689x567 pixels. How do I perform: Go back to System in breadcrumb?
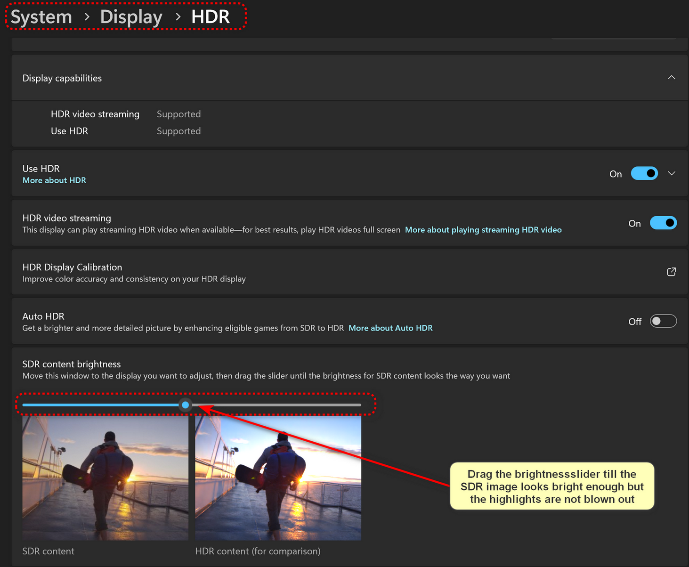(x=41, y=17)
